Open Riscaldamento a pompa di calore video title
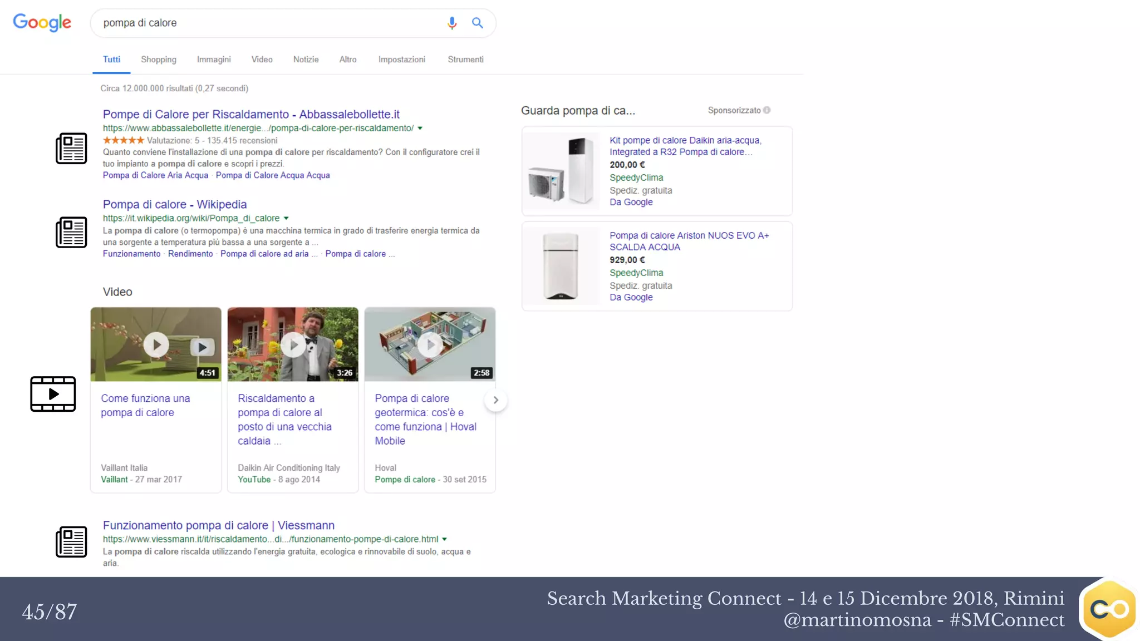The height and width of the screenshot is (641, 1140). [x=284, y=420]
